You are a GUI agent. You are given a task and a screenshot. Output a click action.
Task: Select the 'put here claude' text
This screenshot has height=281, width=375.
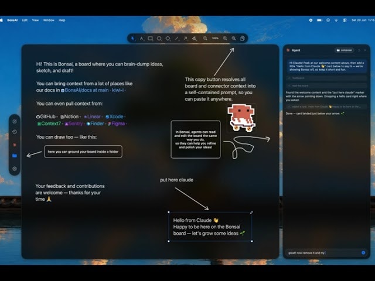[176, 180]
